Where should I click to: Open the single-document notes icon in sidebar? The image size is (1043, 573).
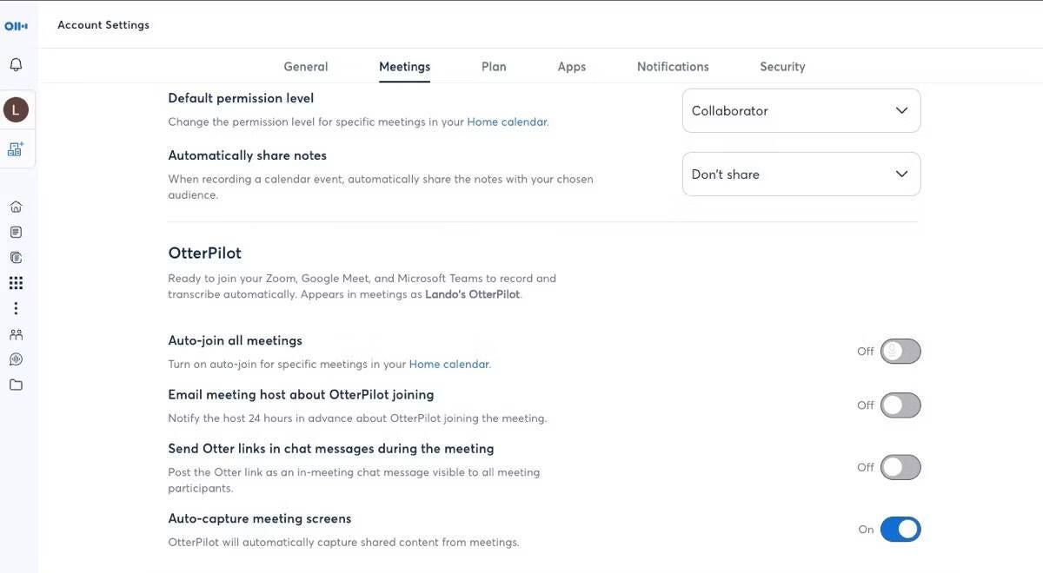coord(16,232)
